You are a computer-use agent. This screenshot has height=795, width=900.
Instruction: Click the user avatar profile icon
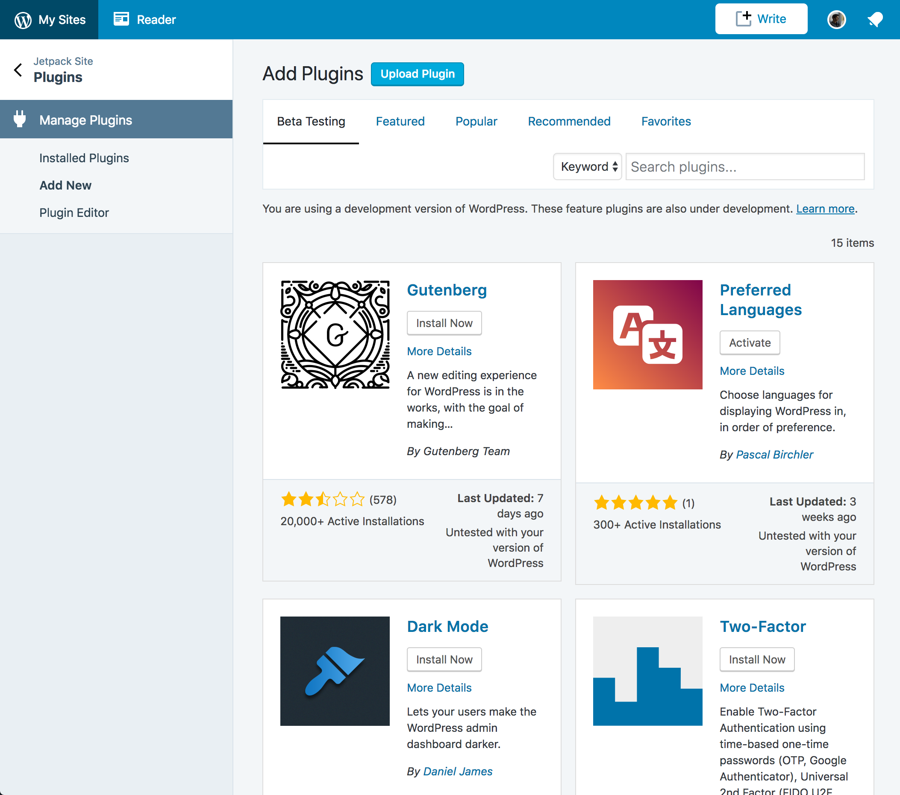point(836,20)
